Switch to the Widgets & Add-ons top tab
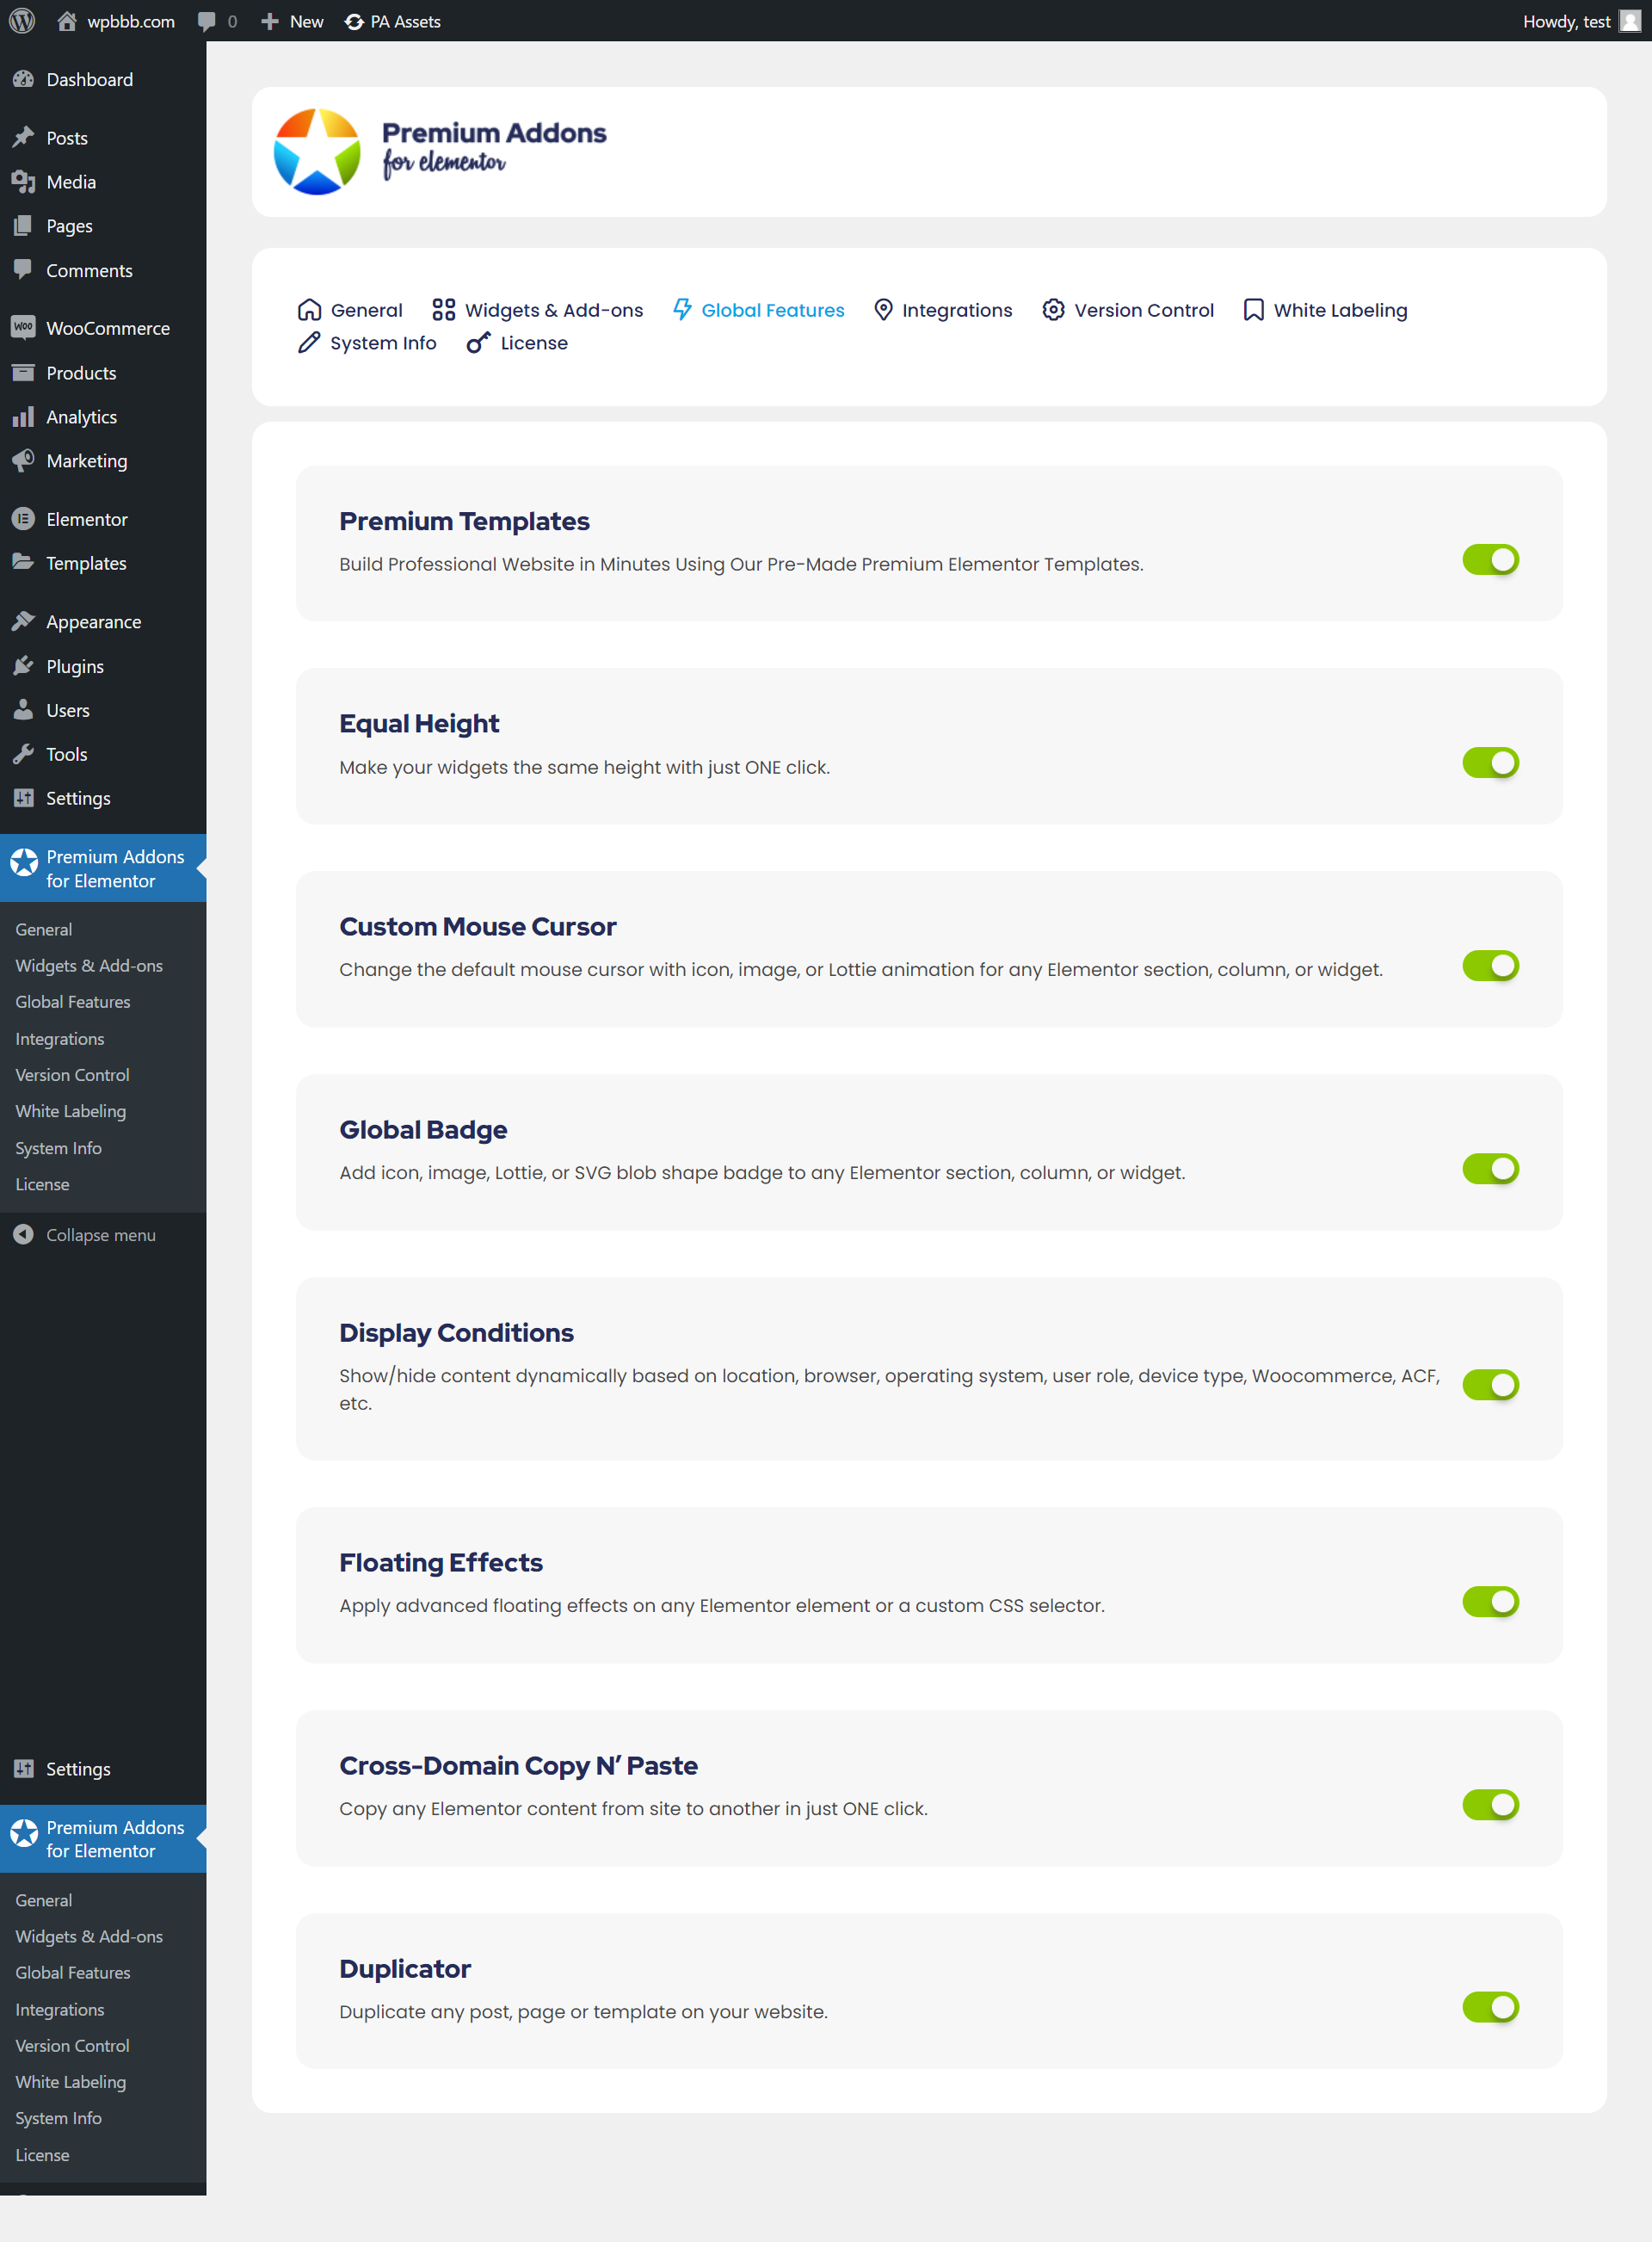The image size is (1652, 2242). [538, 310]
